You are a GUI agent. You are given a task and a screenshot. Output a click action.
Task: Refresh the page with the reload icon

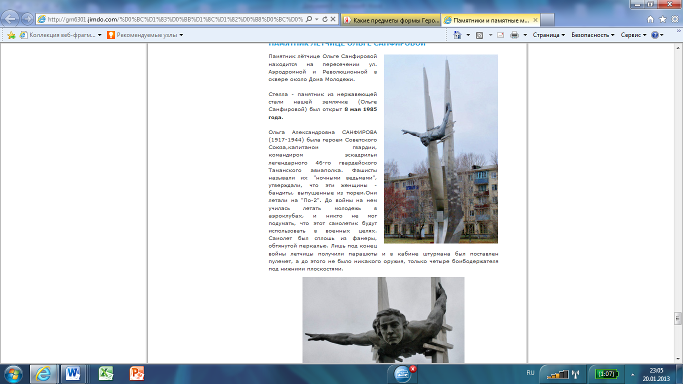click(325, 19)
